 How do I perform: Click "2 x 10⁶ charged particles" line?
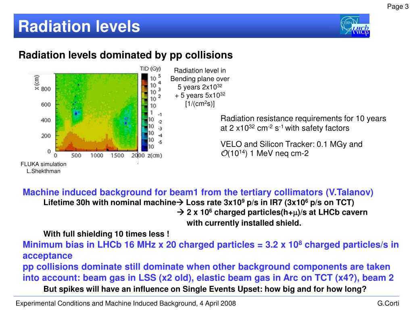pyautogui.click(x=272, y=212)
